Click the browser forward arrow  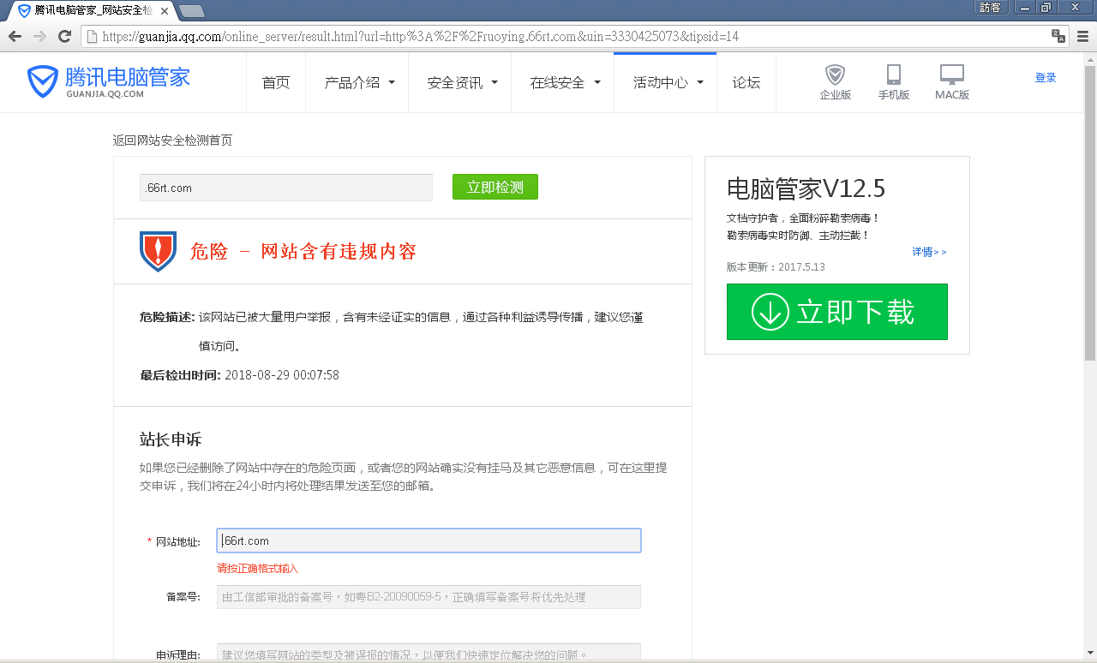[39, 37]
